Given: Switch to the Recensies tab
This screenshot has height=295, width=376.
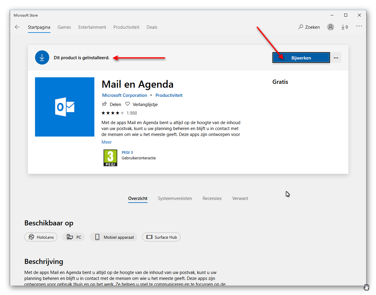Looking at the screenshot, I should [x=212, y=198].
